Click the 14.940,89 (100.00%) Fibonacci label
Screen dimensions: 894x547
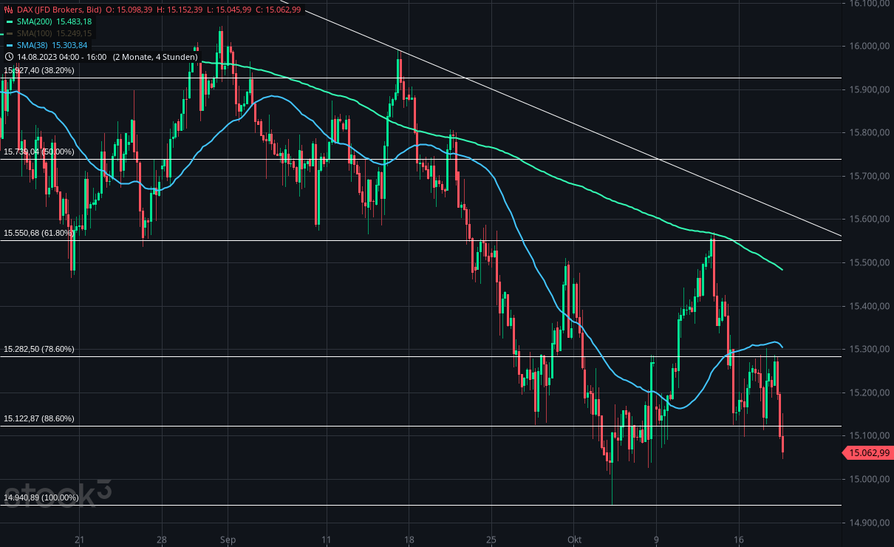click(41, 498)
